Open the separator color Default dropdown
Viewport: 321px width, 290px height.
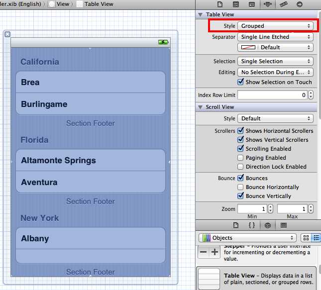[x=275, y=47]
